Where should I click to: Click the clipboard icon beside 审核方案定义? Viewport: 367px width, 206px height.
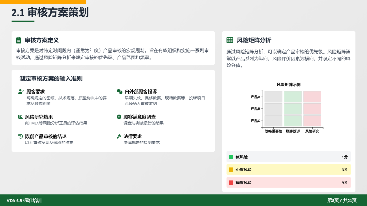point(19,40)
